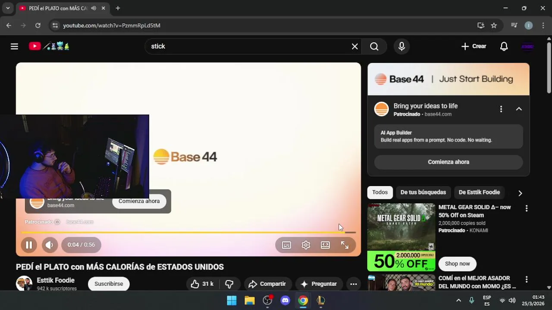
Task: Pause the video
Action: [x=29, y=245]
